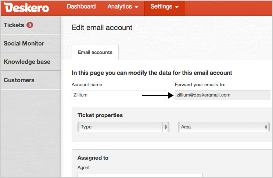
Task: Switch to the Email accounts tab
Action: [x=95, y=52]
